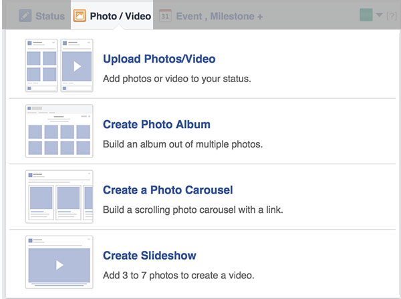This screenshot has height=299, width=401.
Task: Click the calendar icon next to Event
Action: (166, 16)
